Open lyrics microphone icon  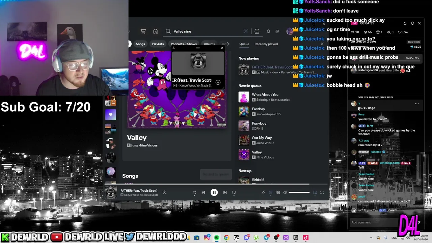pos(263,192)
